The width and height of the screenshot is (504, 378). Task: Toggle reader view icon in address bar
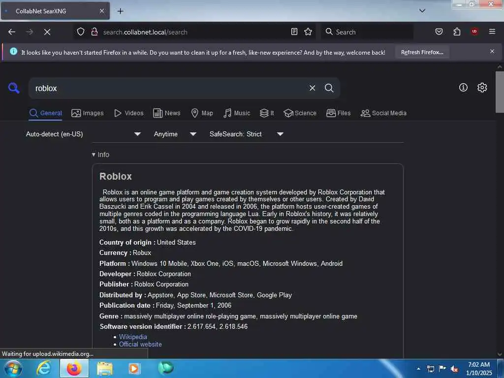(x=294, y=31)
